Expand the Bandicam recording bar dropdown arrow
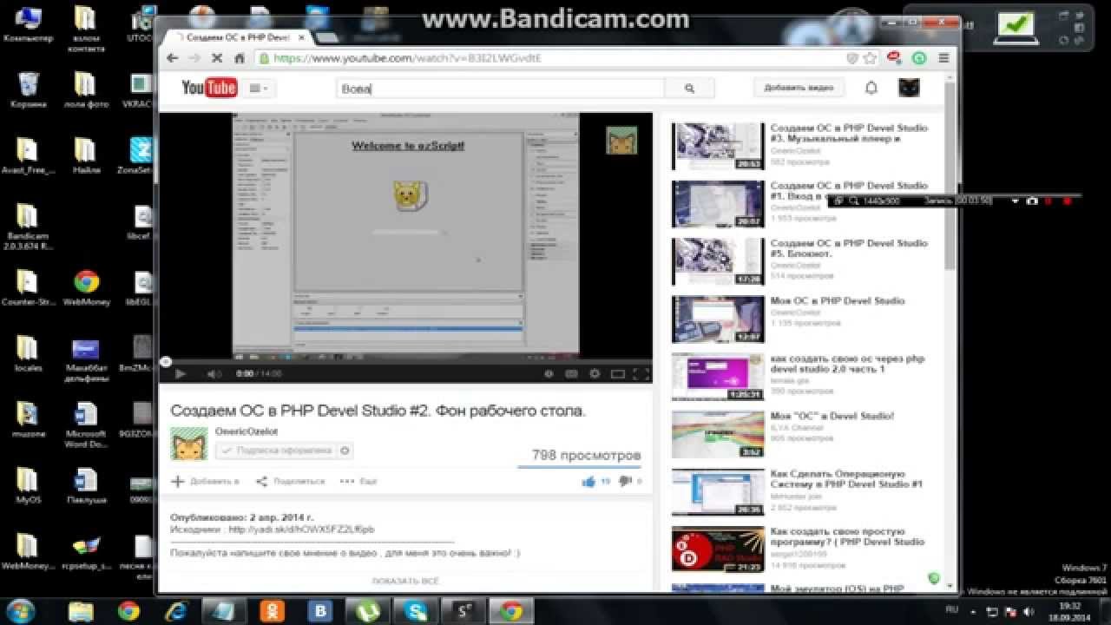 (1016, 201)
